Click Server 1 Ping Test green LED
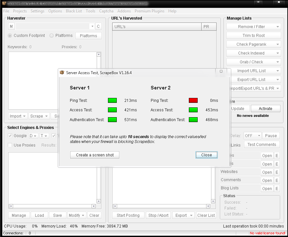The image size is (288, 237). (112, 101)
